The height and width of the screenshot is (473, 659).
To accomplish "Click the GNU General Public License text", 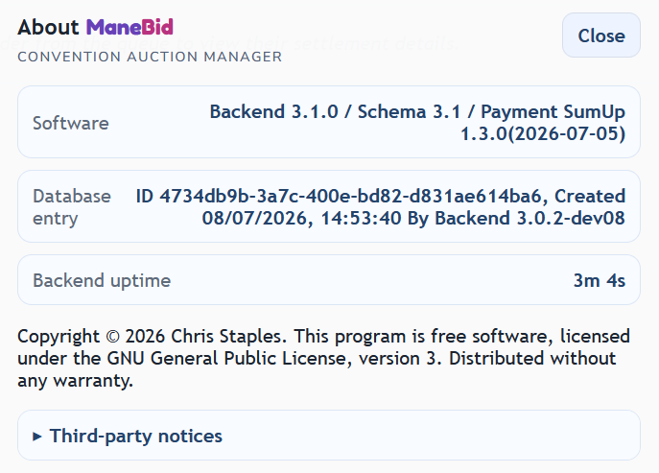I will click(227, 359).
